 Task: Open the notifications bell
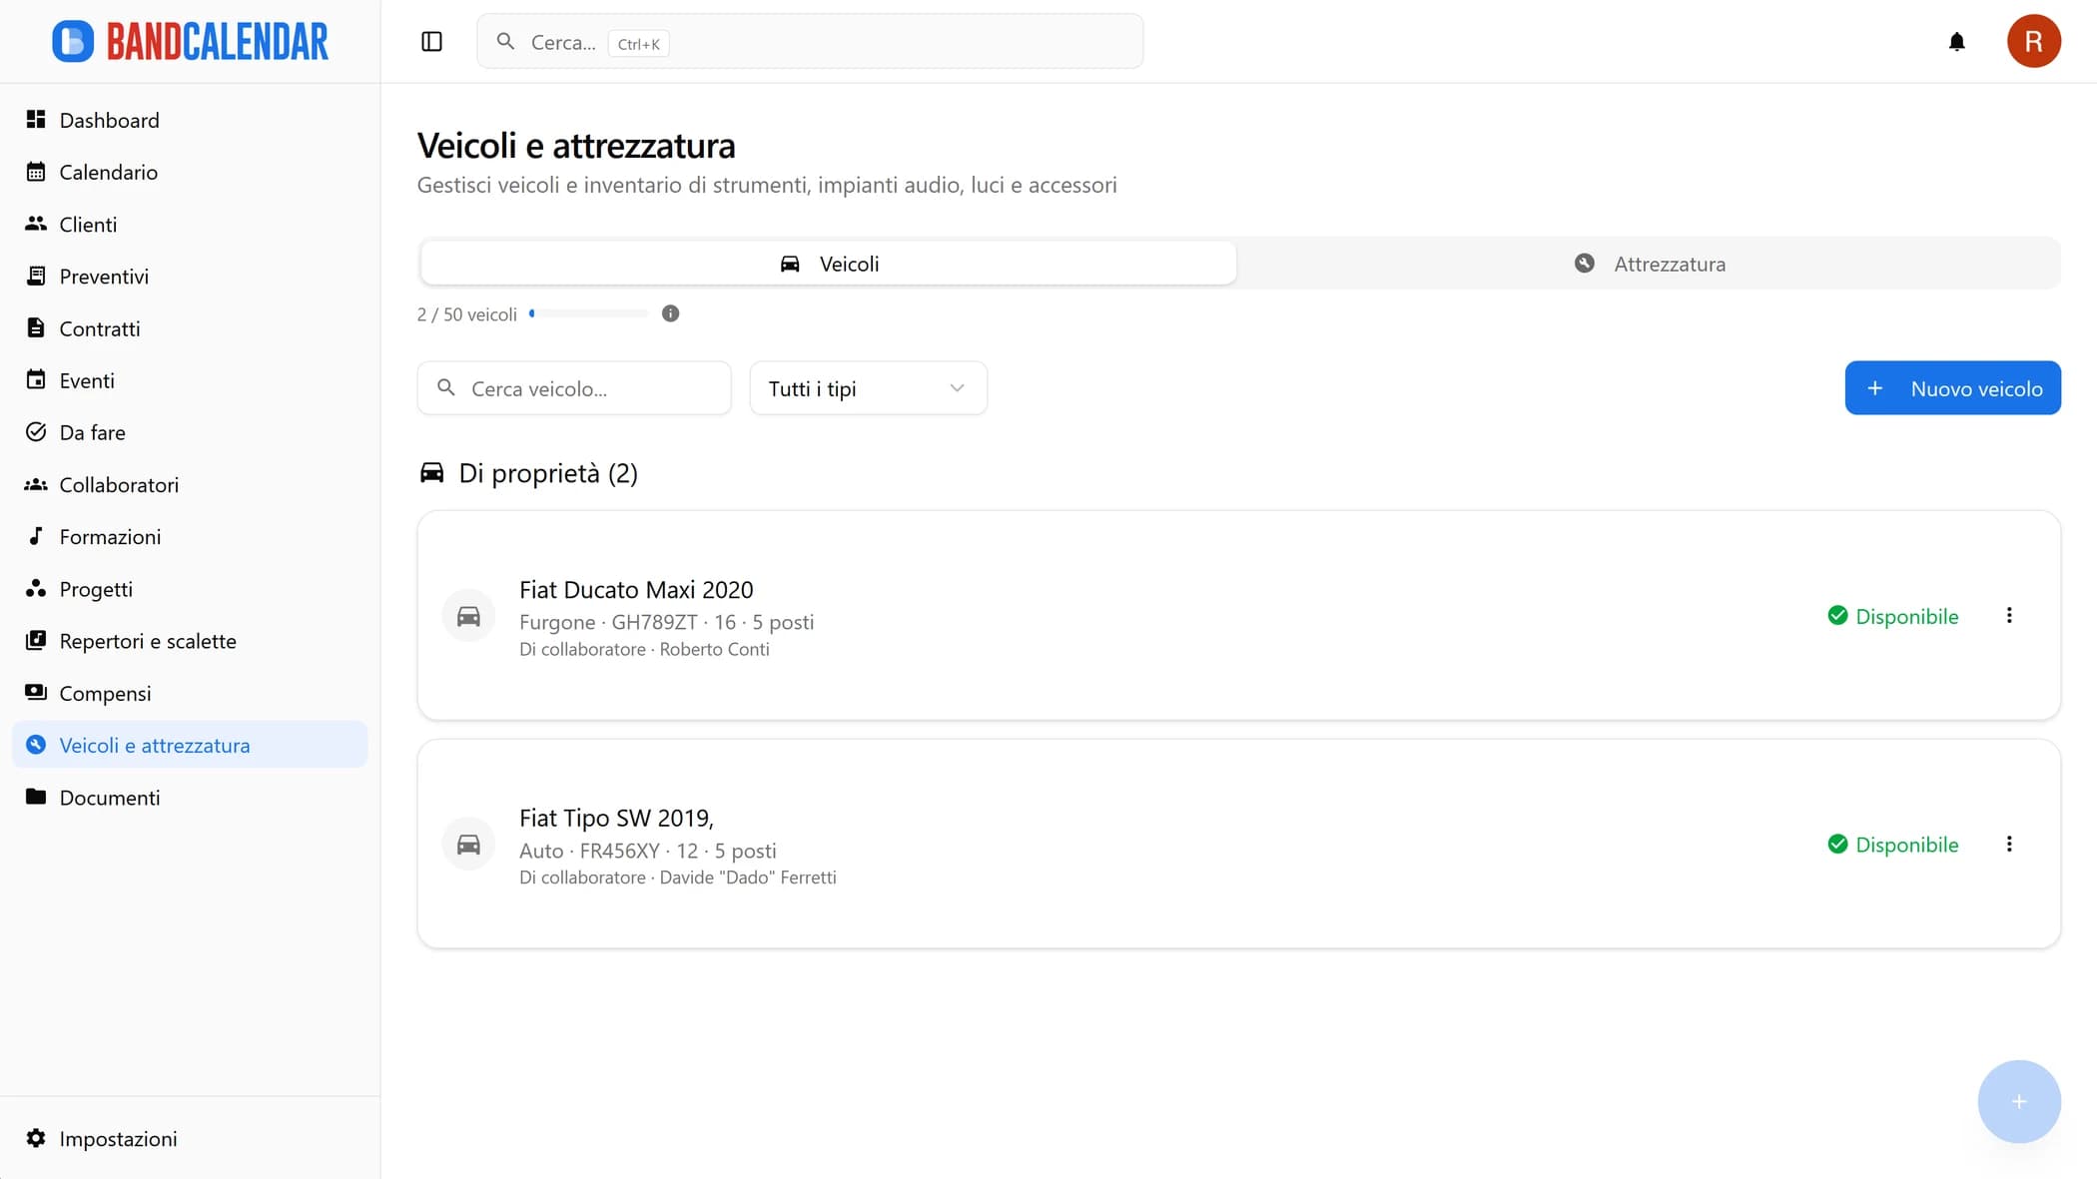tap(1956, 42)
